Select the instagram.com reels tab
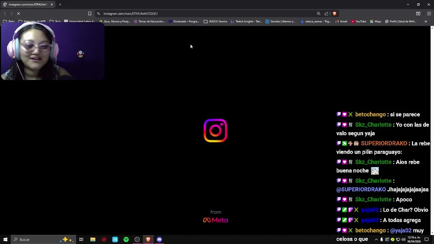Screen dimensions: 434x244 [28, 4]
